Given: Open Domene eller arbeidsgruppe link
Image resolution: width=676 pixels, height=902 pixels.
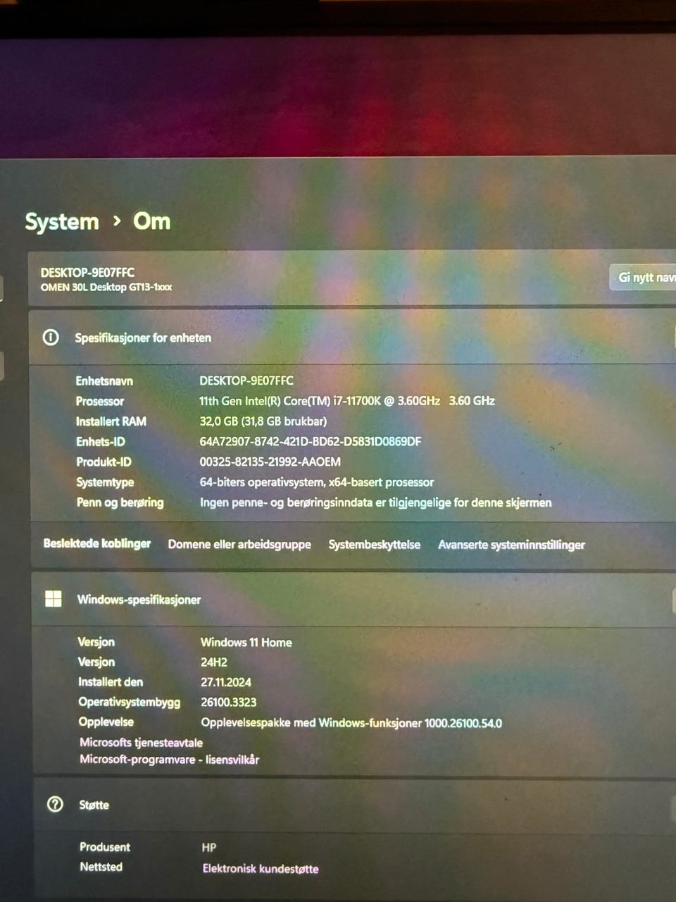Looking at the screenshot, I should coord(239,544).
